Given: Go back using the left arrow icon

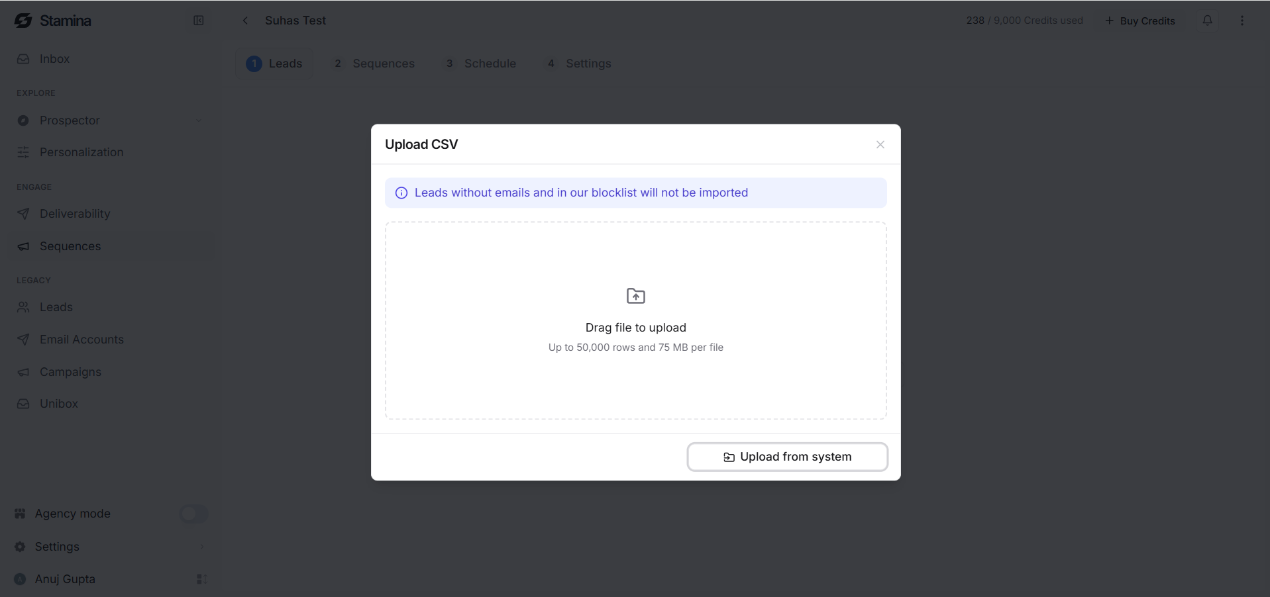Looking at the screenshot, I should click(x=245, y=21).
